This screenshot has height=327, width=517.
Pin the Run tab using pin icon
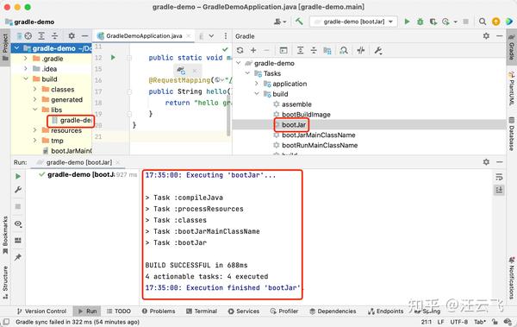(x=18, y=257)
